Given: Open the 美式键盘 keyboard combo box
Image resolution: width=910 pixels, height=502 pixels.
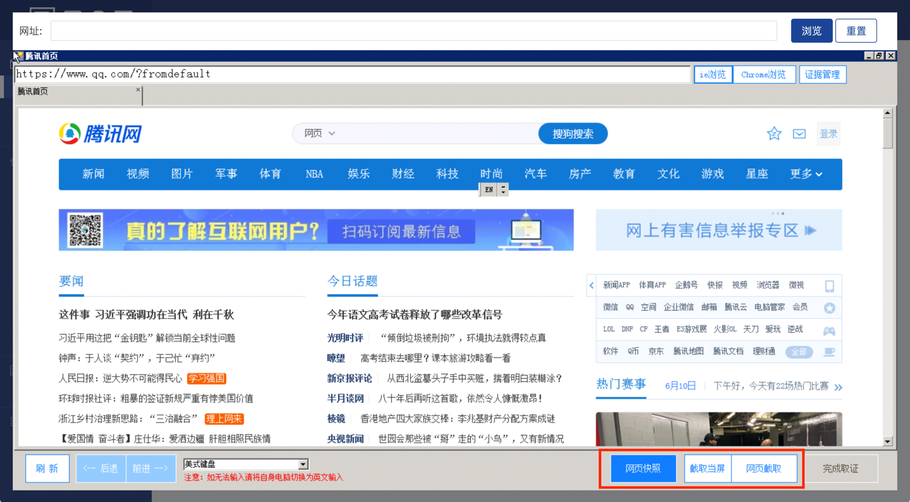Looking at the screenshot, I should [303, 464].
